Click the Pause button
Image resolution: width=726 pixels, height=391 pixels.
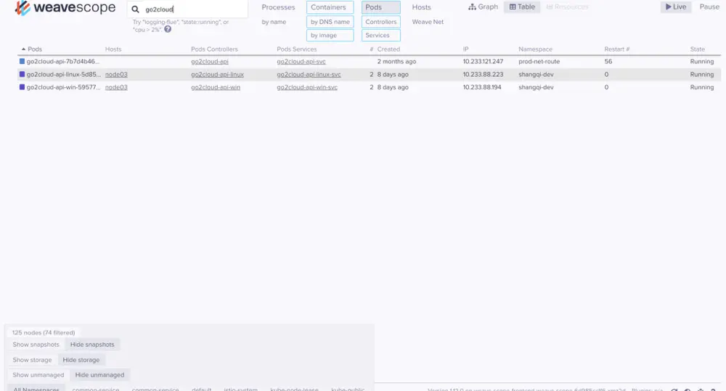pyautogui.click(x=709, y=7)
